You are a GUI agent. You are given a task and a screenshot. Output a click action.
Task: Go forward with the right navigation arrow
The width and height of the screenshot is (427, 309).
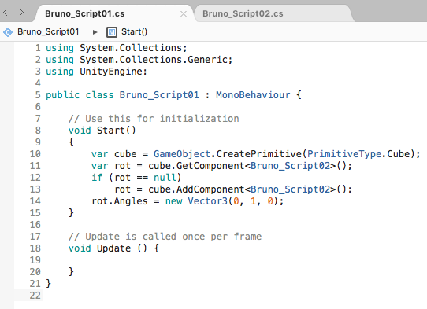click(21, 13)
